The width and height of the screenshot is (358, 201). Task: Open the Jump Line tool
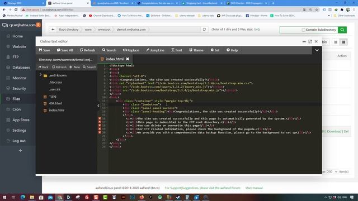click(x=155, y=50)
